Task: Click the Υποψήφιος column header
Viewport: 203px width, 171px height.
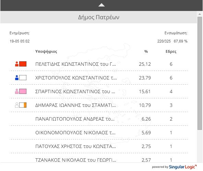Action: click(x=46, y=51)
